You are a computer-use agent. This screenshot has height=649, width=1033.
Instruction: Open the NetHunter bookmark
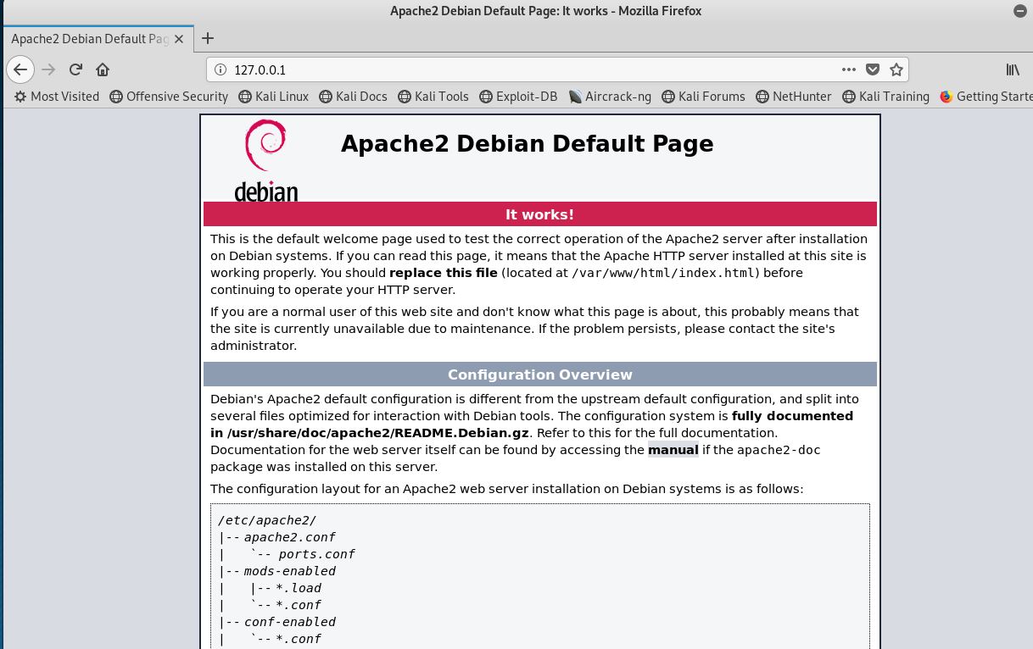pyautogui.click(x=793, y=97)
